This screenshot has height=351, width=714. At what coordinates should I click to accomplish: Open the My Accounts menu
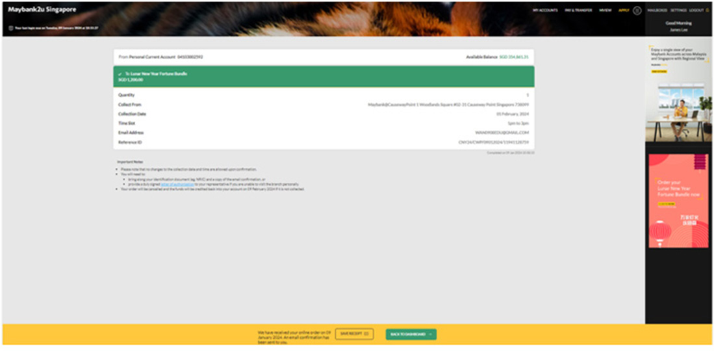544,10
